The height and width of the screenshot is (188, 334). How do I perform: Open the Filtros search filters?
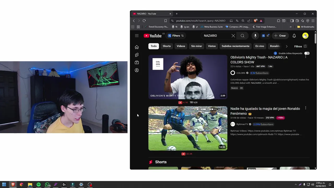(301, 46)
